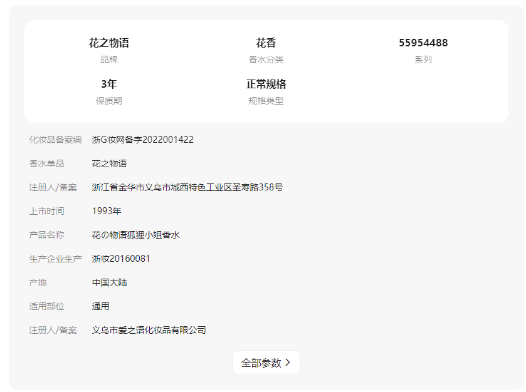Select the 1993年 launch date value

107,211
